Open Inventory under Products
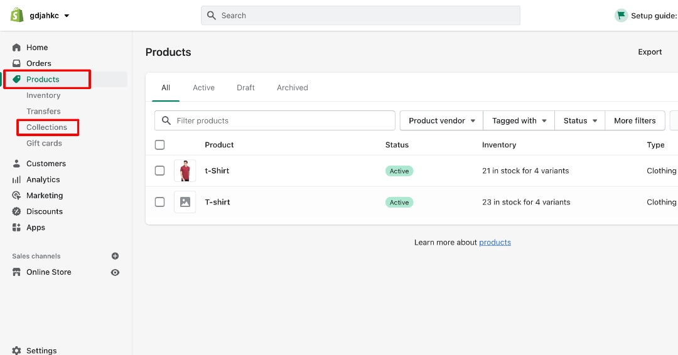Viewport: 678px width, 355px height. pos(43,95)
